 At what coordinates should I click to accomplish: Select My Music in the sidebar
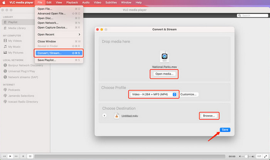[13, 46]
